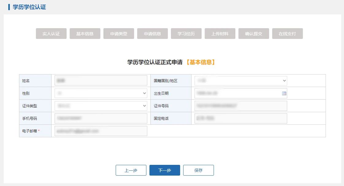Select the 手机号码 input box
This screenshot has width=344, height=186.
pos(101,119)
